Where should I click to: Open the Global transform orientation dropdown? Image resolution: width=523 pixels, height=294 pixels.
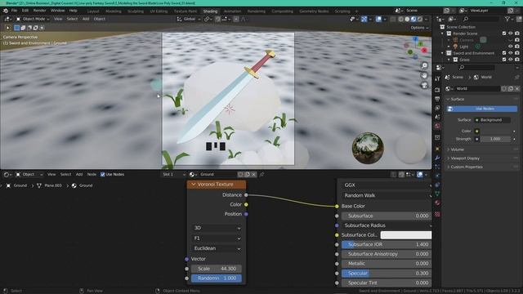point(189,19)
